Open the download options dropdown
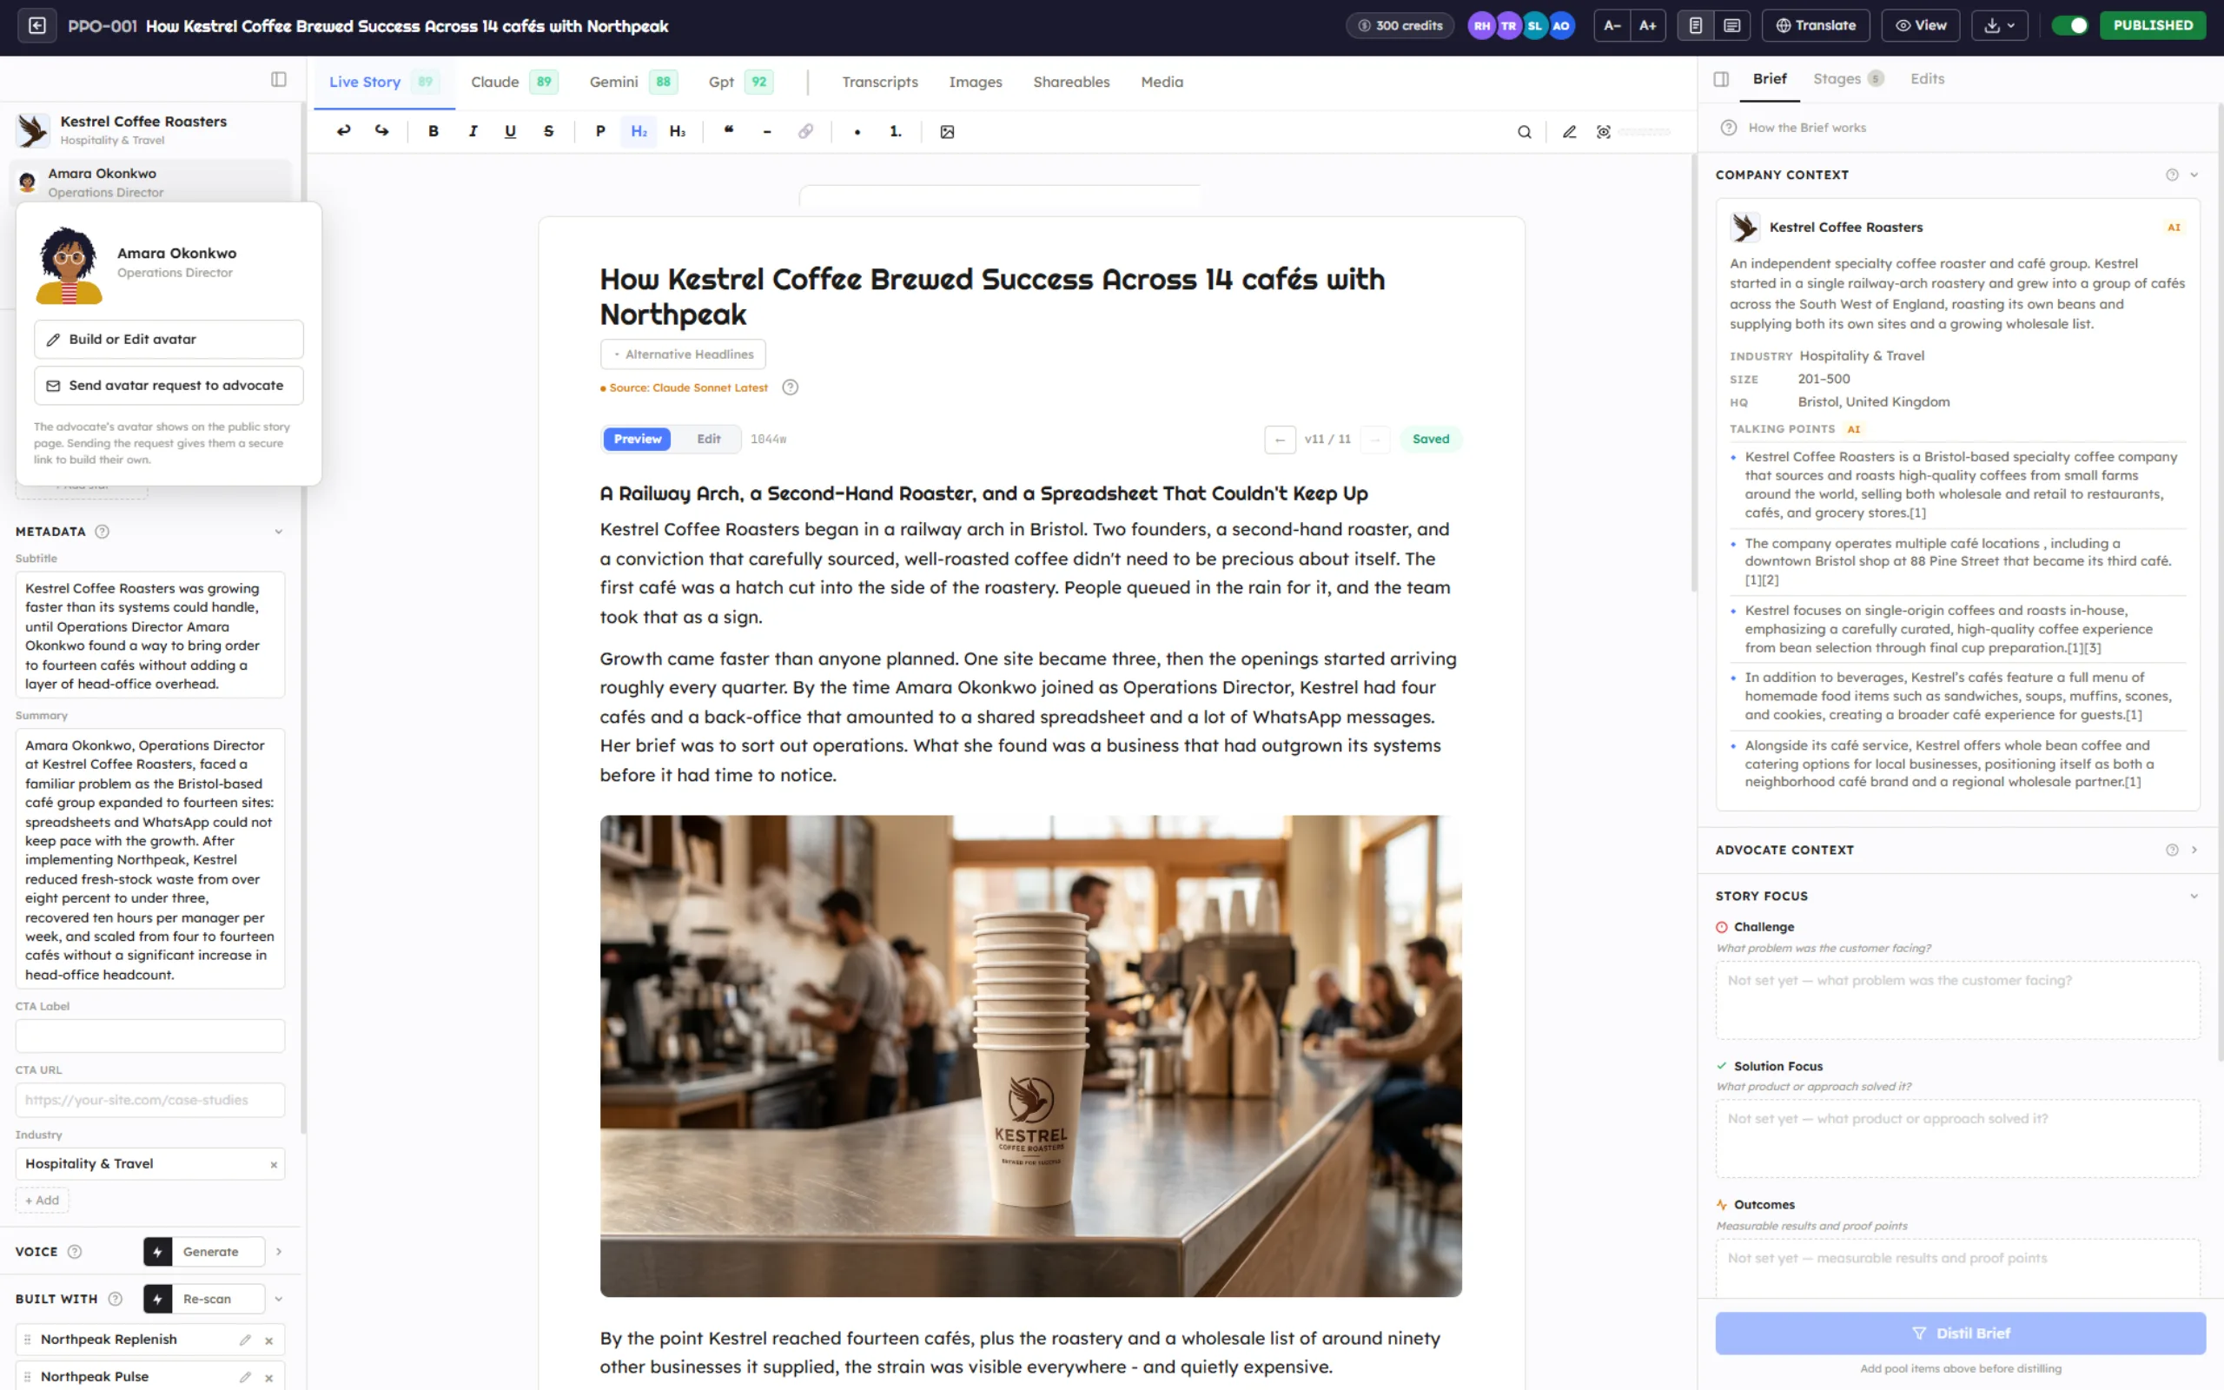 pos(1999,26)
